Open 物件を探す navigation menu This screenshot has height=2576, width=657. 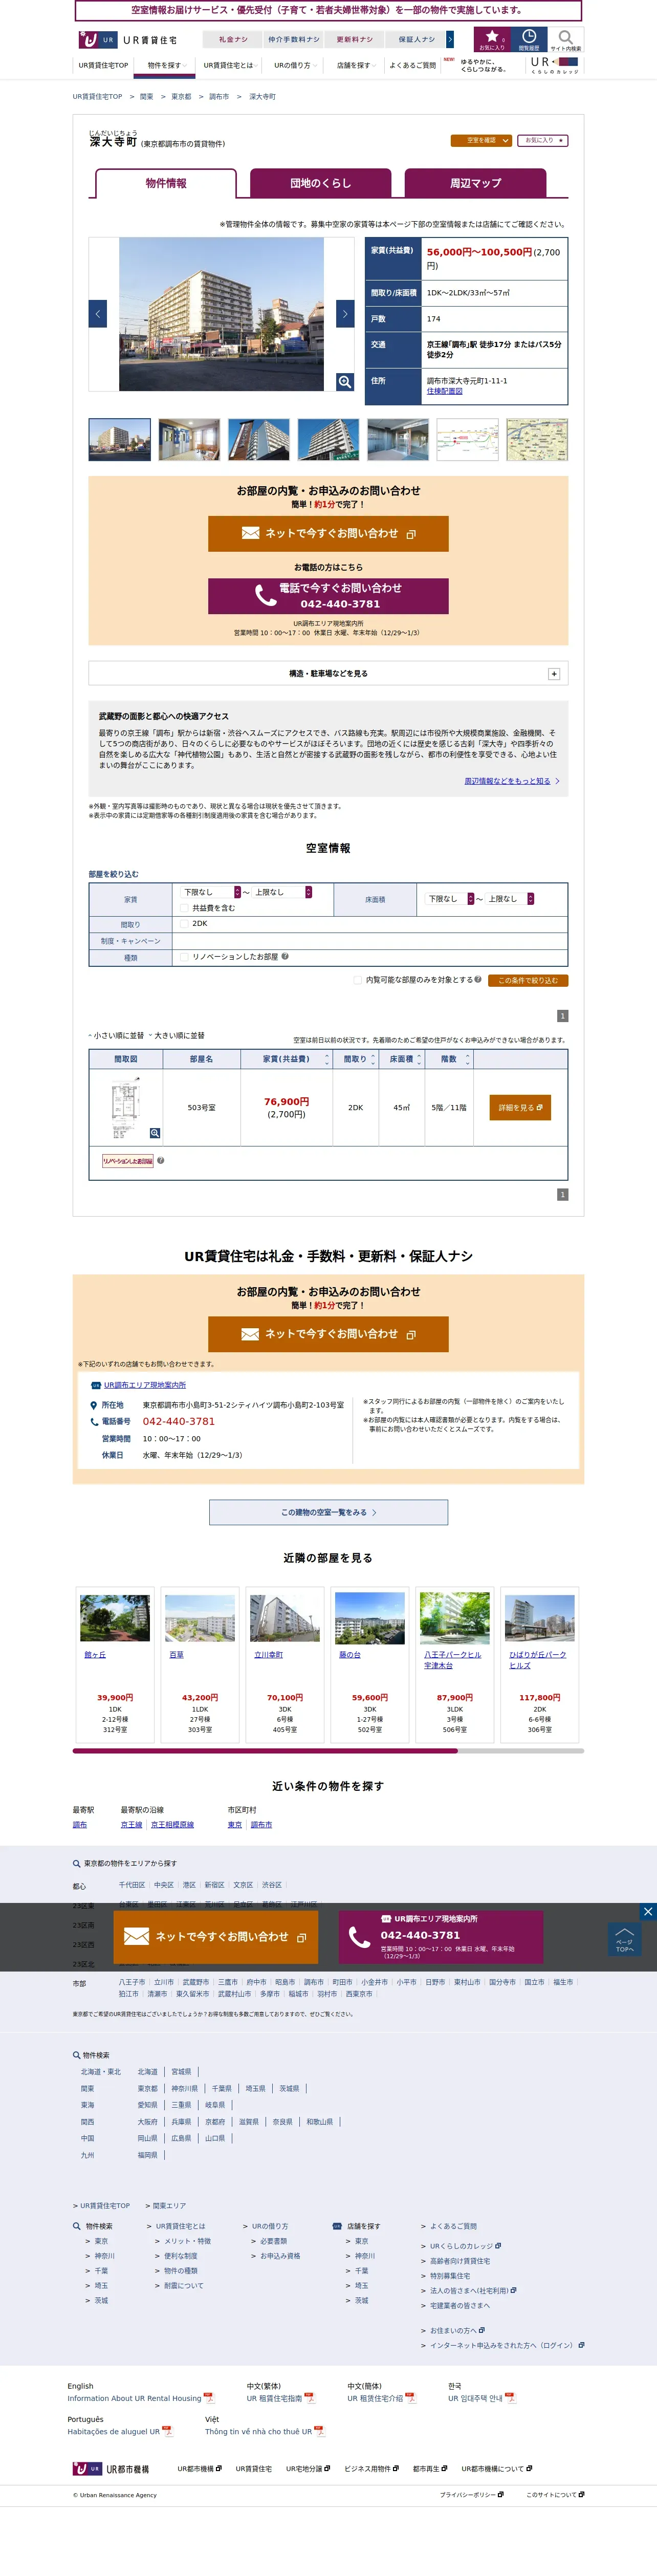165,65
